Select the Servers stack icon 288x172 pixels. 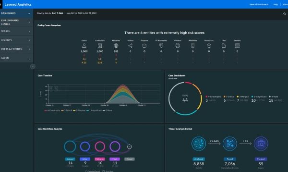click(x=237, y=45)
